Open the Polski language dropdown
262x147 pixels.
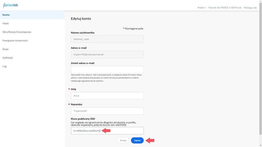(x=202, y=8)
